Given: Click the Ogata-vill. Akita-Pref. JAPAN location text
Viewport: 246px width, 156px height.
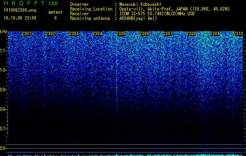Looking at the screenshot, I should point(174,9).
